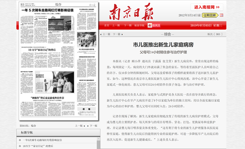
Task: Click the date 2019年07月03日 星期三
Action: click(206, 26)
